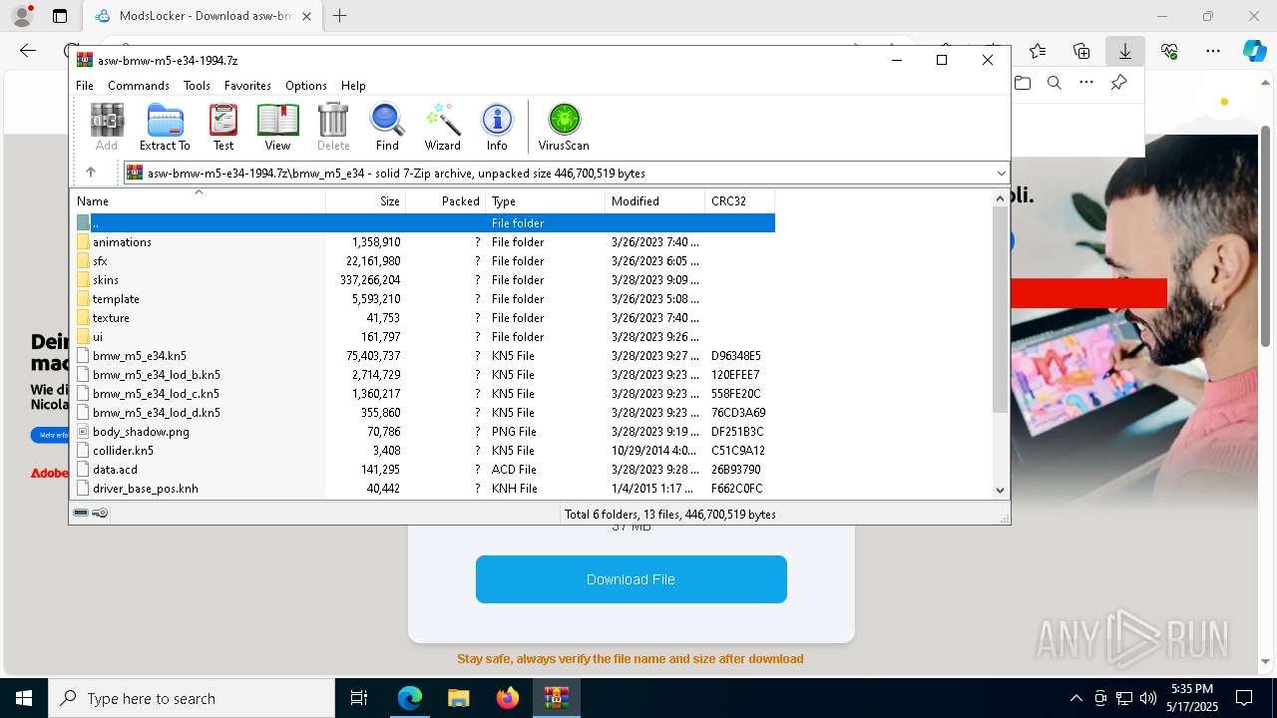Open the File menu
This screenshot has height=718, width=1277.
coord(85,86)
